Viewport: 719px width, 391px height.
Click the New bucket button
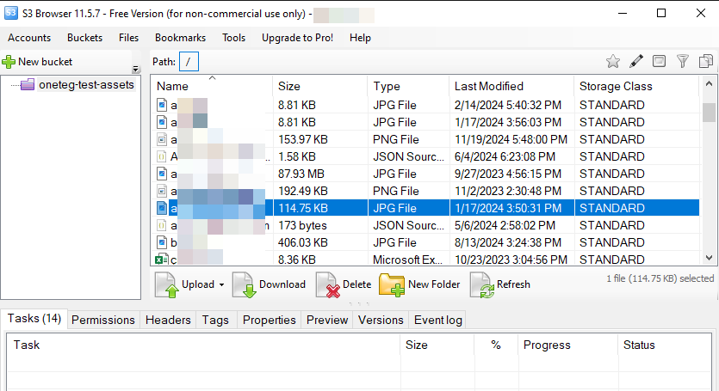coord(38,62)
